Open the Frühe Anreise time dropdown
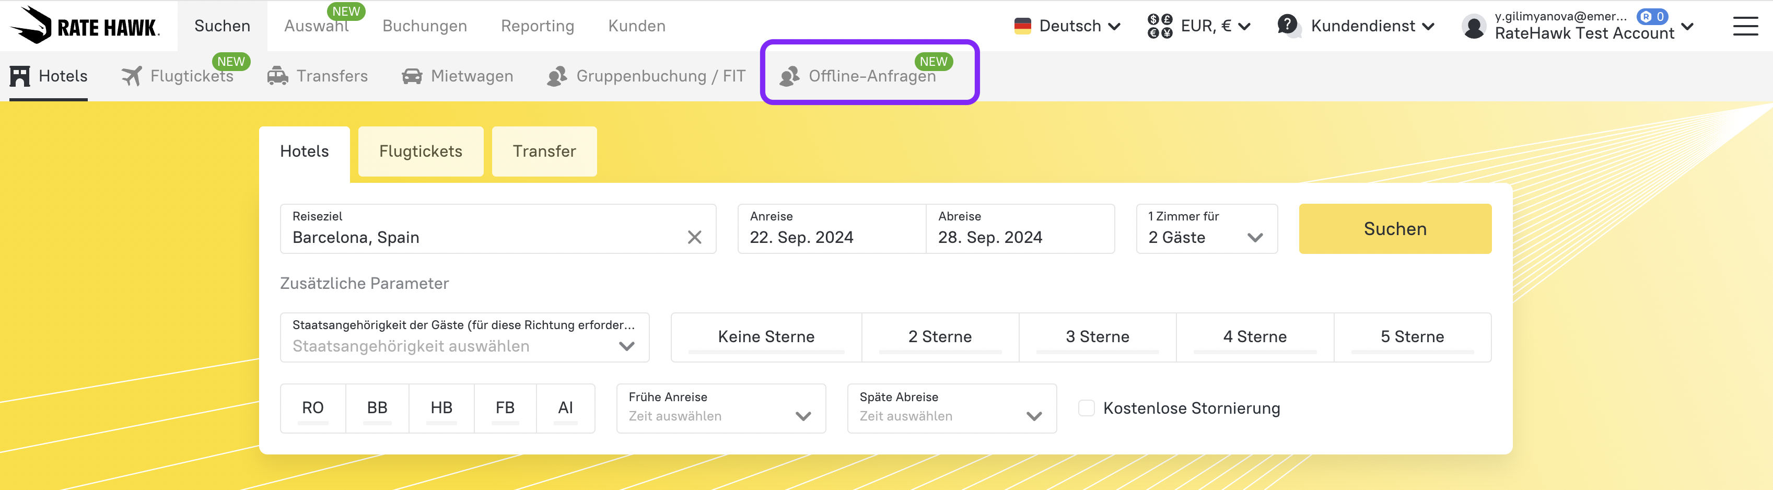Screen dimensions: 1773x490 tap(720, 408)
